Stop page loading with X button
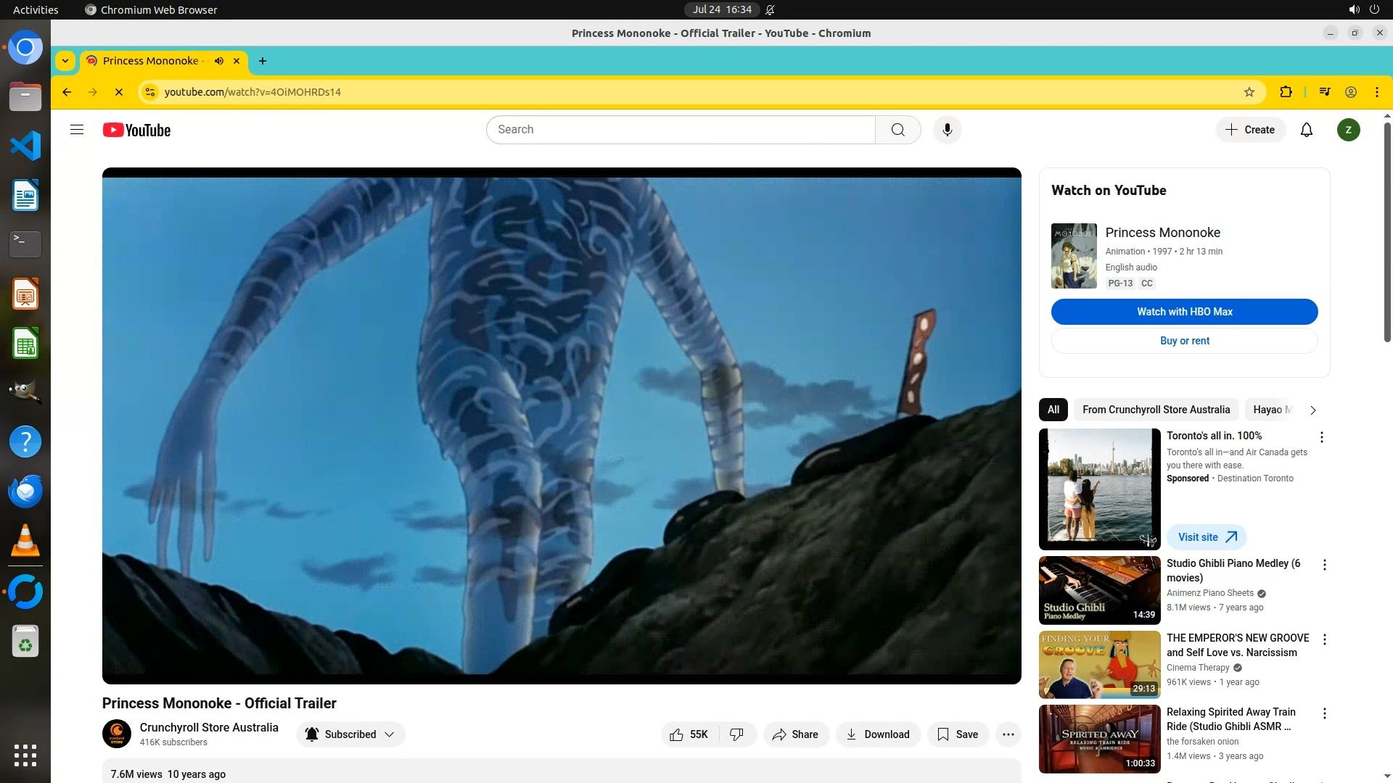 click(119, 92)
